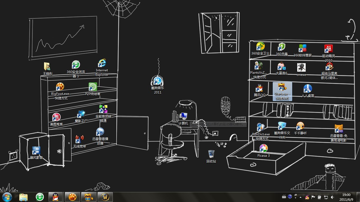360x202 pixels.
Task: Restore the language bar from taskbar
Action: coord(295,195)
